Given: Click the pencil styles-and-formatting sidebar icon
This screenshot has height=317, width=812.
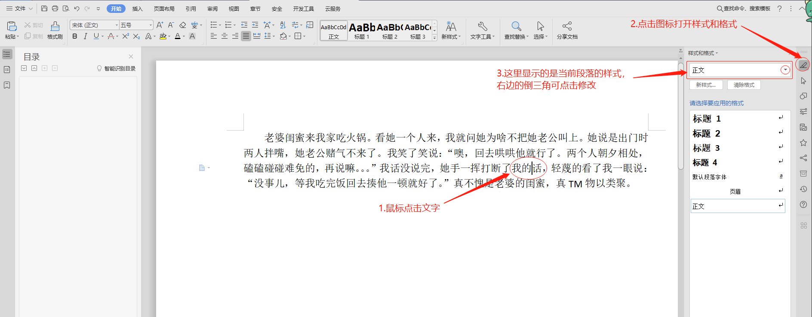Looking at the screenshot, I should (803, 65).
